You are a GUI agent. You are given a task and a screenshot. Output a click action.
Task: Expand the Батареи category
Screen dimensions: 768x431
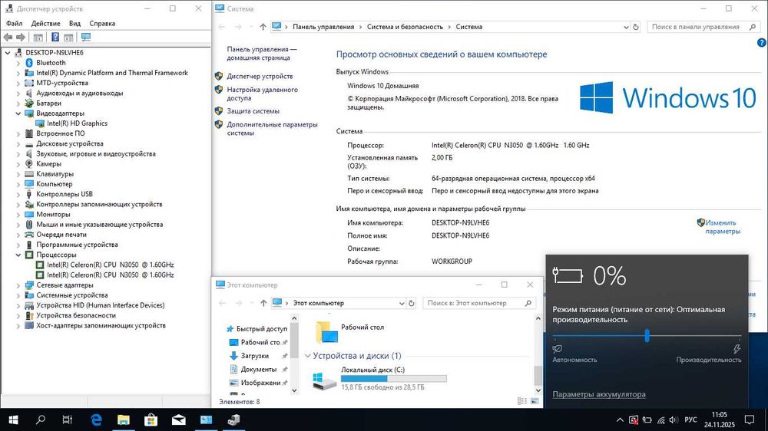pyautogui.click(x=18, y=104)
